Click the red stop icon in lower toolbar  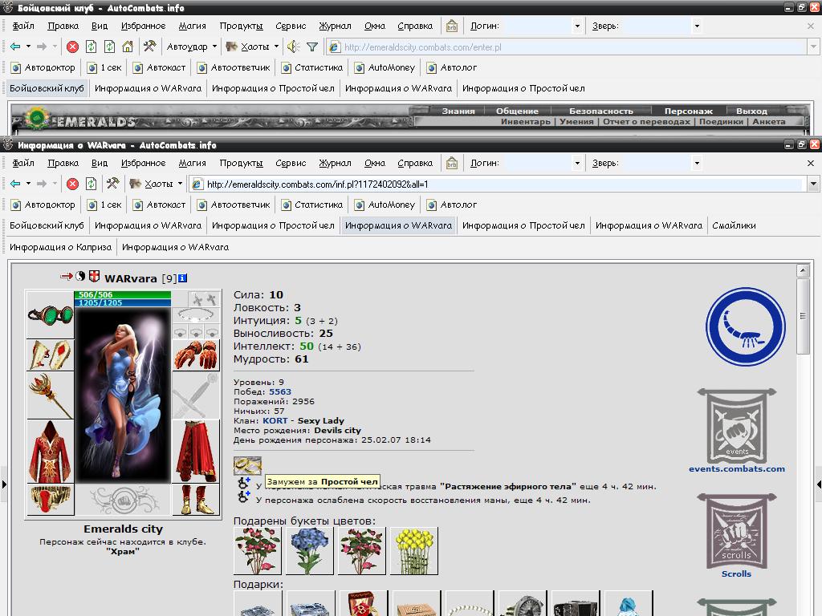72,184
